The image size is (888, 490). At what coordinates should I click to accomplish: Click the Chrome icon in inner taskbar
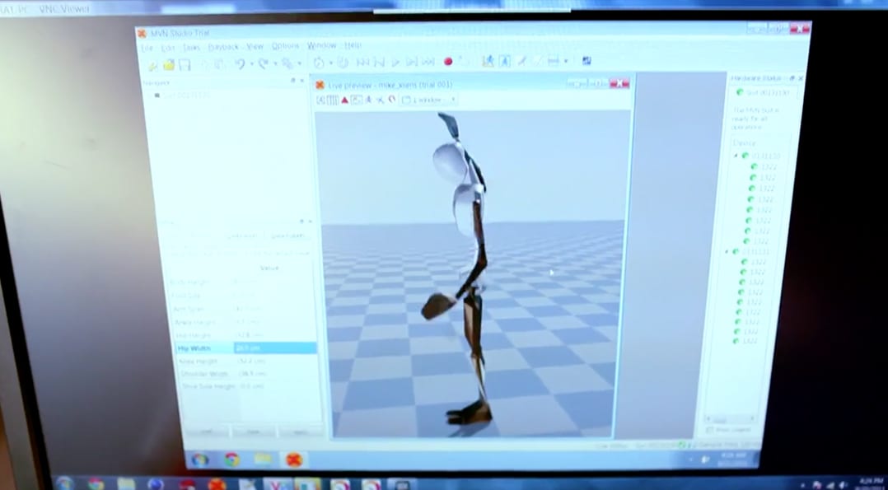pos(231,460)
